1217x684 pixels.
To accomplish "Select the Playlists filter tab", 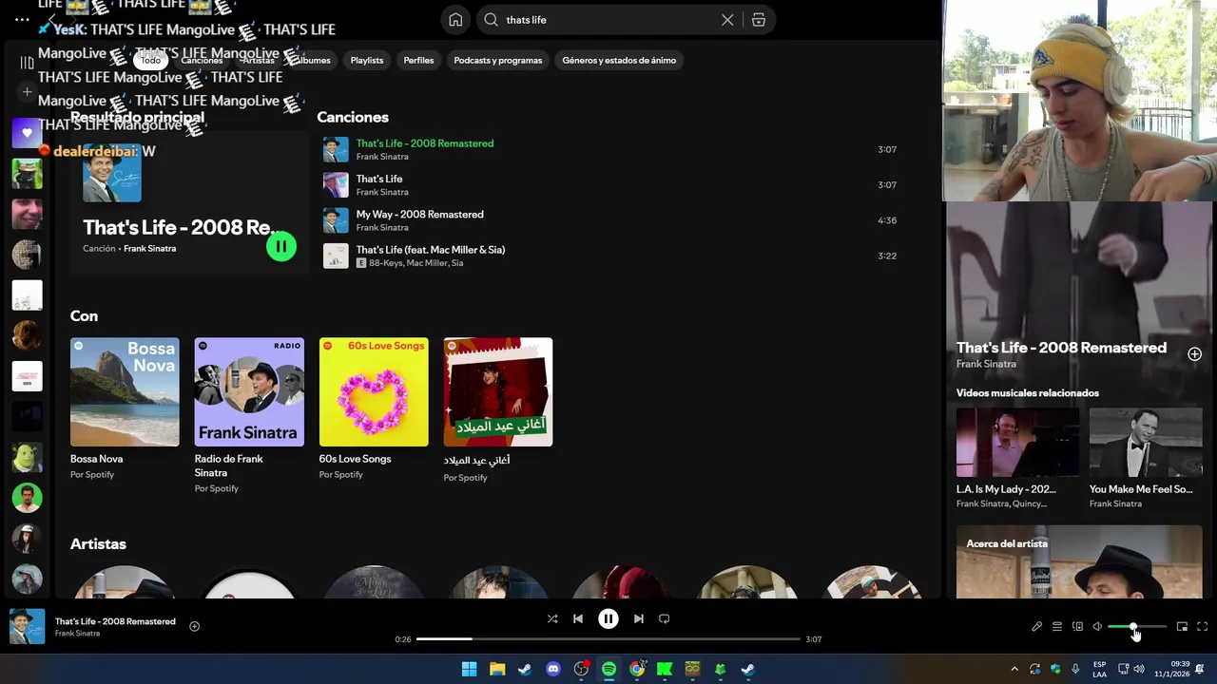I will [367, 60].
